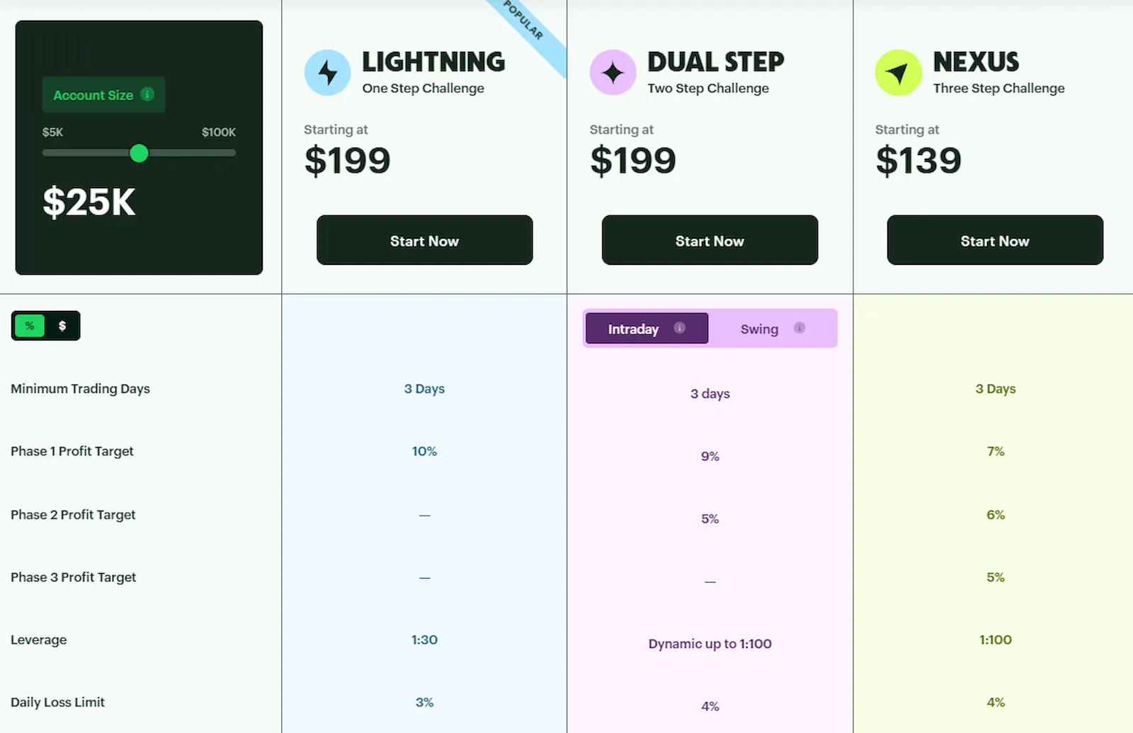
Task: Start the Lightning challenge now
Action: [424, 240]
